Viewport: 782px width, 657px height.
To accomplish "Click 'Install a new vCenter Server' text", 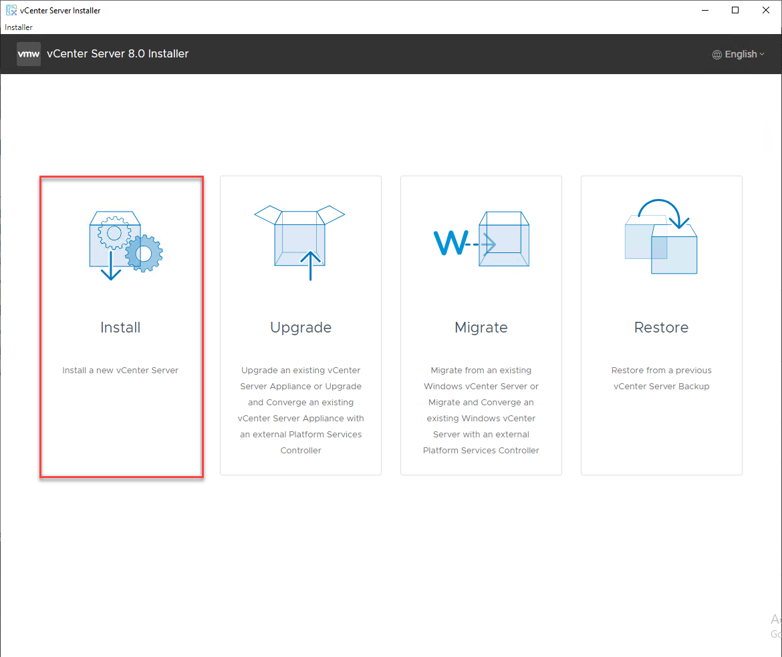I will [x=120, y=370].
